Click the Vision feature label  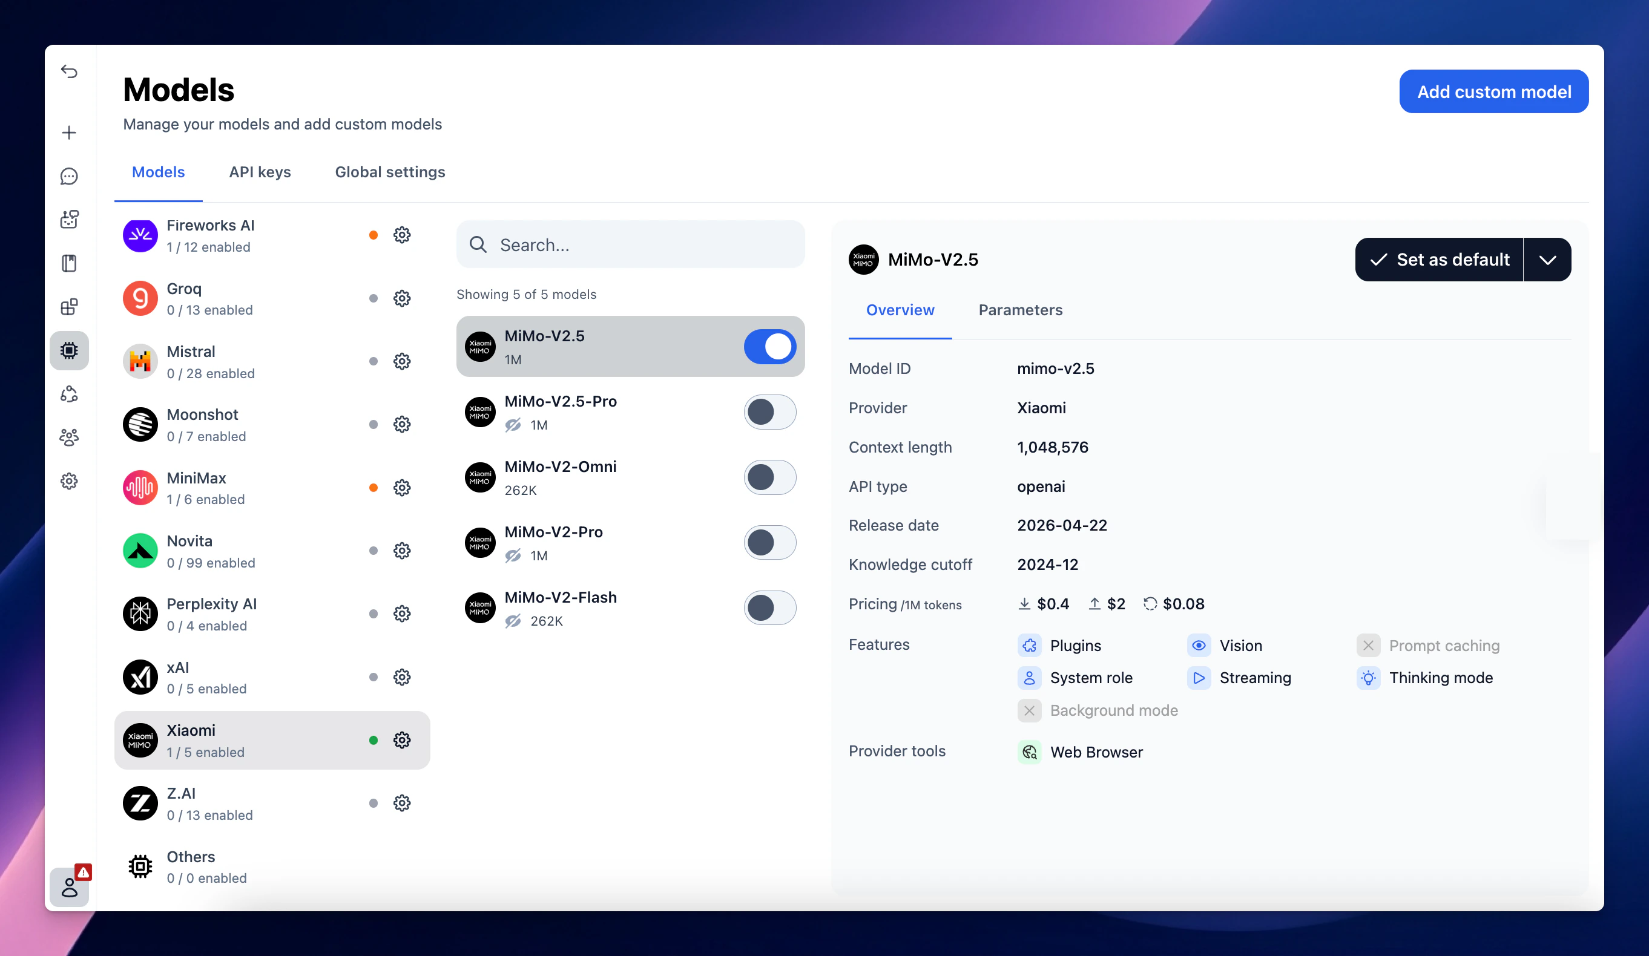tap(1240, 646)
